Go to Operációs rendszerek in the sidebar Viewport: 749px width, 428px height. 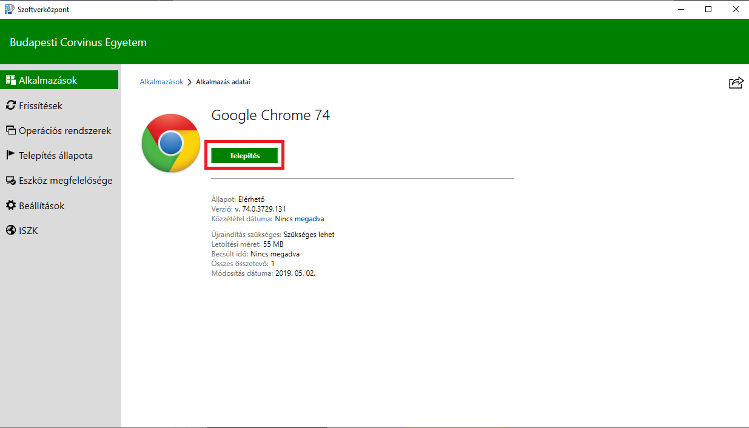click(x=59, y=130)
